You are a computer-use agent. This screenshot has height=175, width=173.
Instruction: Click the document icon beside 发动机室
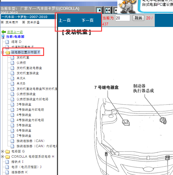pos(12,57)
